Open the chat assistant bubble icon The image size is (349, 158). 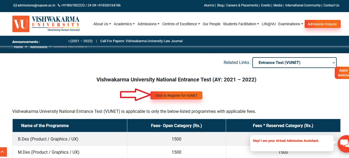(x=344, y=144)
